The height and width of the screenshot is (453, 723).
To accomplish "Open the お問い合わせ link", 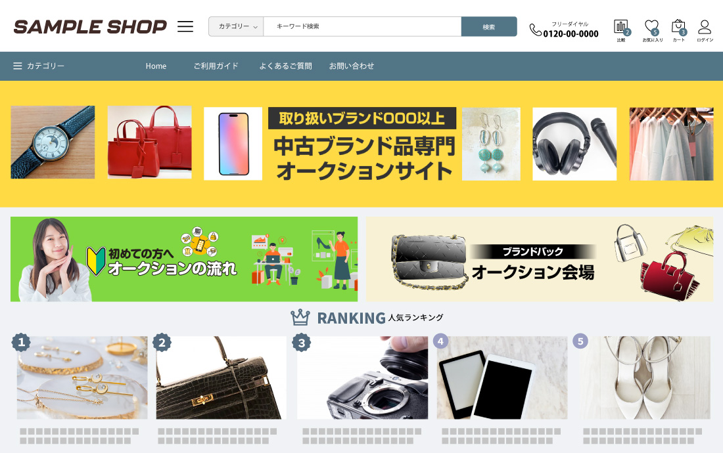I will point(352,66).
